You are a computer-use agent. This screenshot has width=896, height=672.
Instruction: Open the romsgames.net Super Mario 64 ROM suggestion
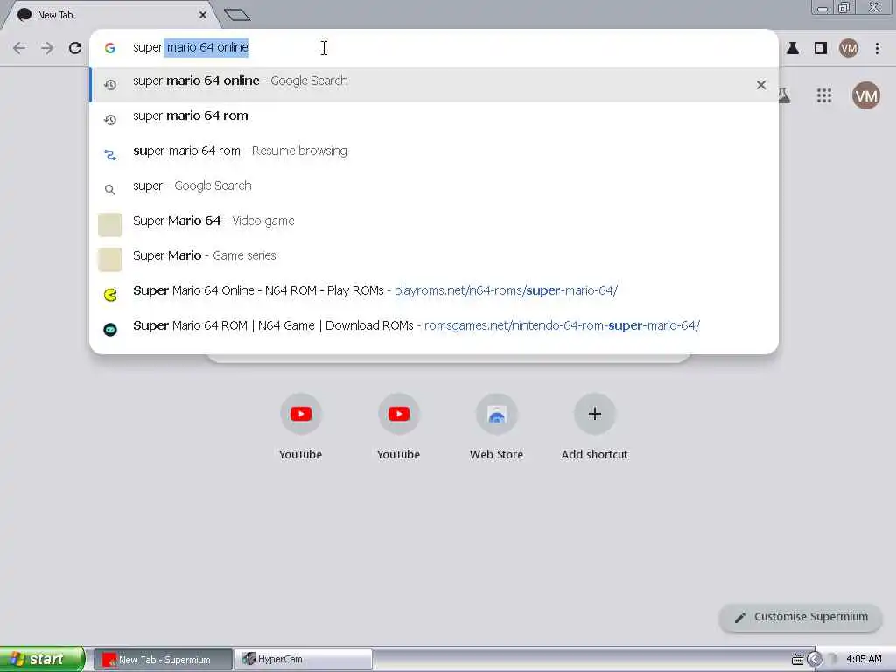coord(434,329)
